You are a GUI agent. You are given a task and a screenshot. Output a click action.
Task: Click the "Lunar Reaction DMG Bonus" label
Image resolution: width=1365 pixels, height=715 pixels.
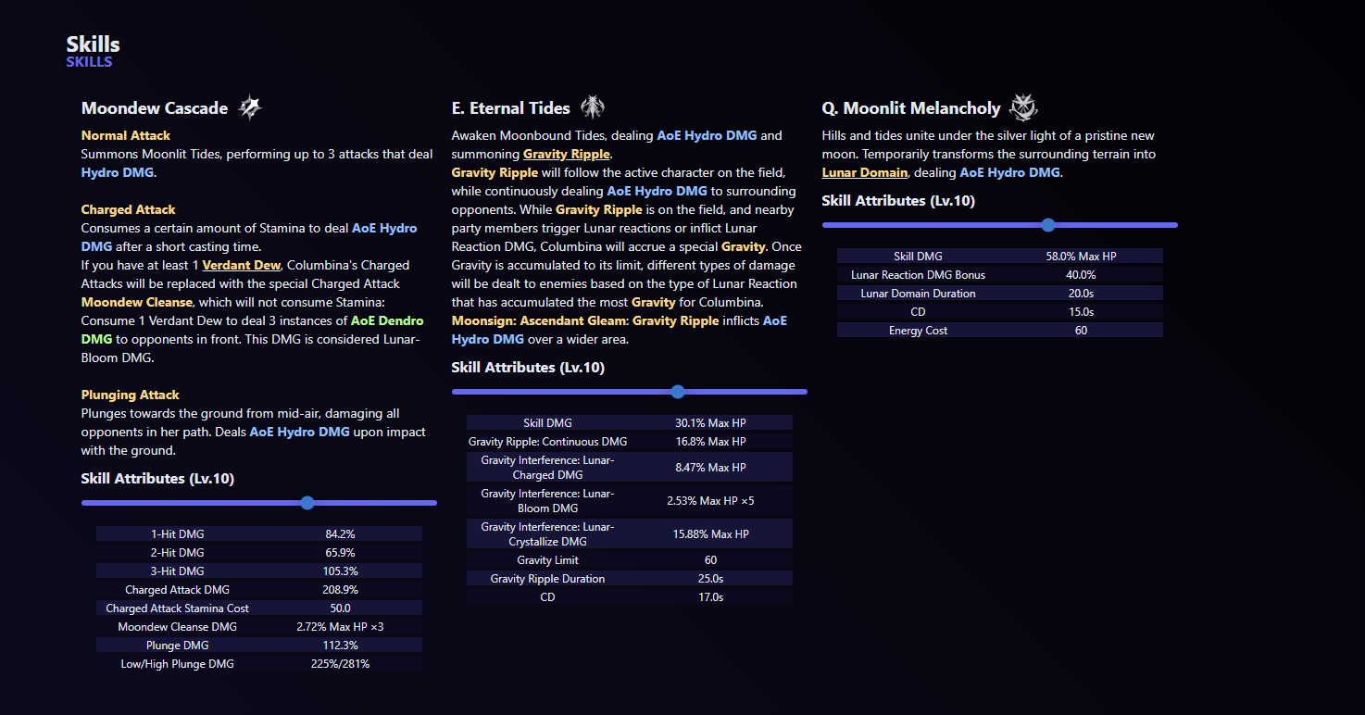[919, 275]
